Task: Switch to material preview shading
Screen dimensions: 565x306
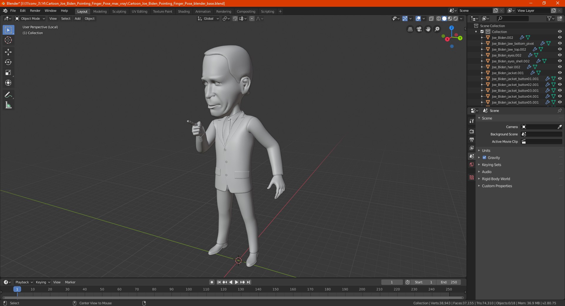Action: pyautogui.click(x=450, y=19)
